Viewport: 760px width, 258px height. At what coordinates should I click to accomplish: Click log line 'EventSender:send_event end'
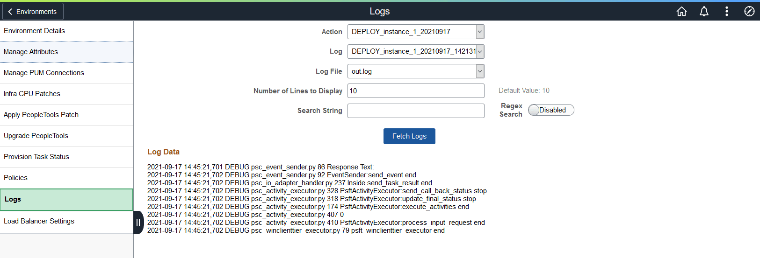[282, 175]
